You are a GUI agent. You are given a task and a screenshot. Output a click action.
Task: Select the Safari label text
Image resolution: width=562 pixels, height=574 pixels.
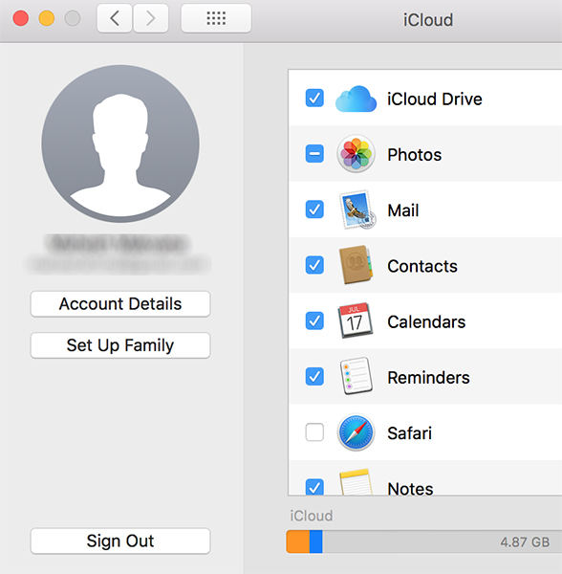click(409, 433)
